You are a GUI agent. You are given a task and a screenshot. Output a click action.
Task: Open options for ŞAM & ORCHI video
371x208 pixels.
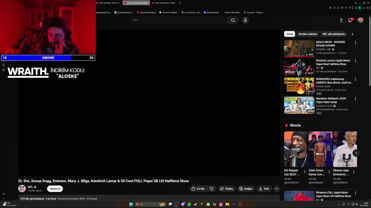355,42
